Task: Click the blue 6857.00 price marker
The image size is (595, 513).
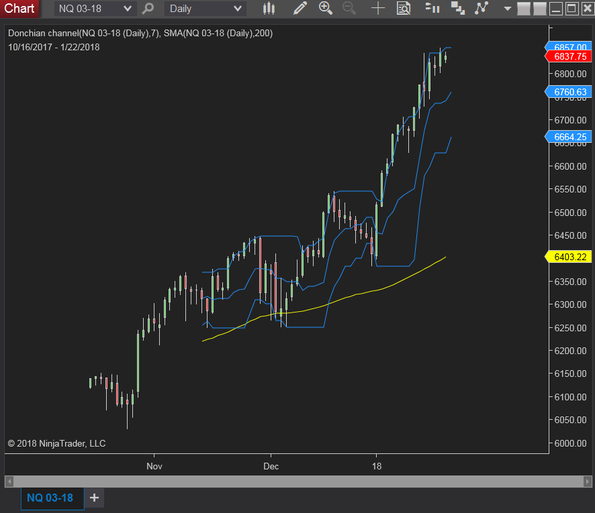Action: [568, 46]
